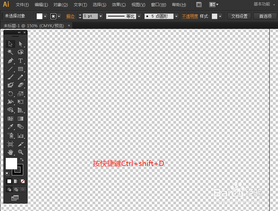Select the Column Graph tool
The width and height of the screenshot is (278, 211).
click(21, 136)
